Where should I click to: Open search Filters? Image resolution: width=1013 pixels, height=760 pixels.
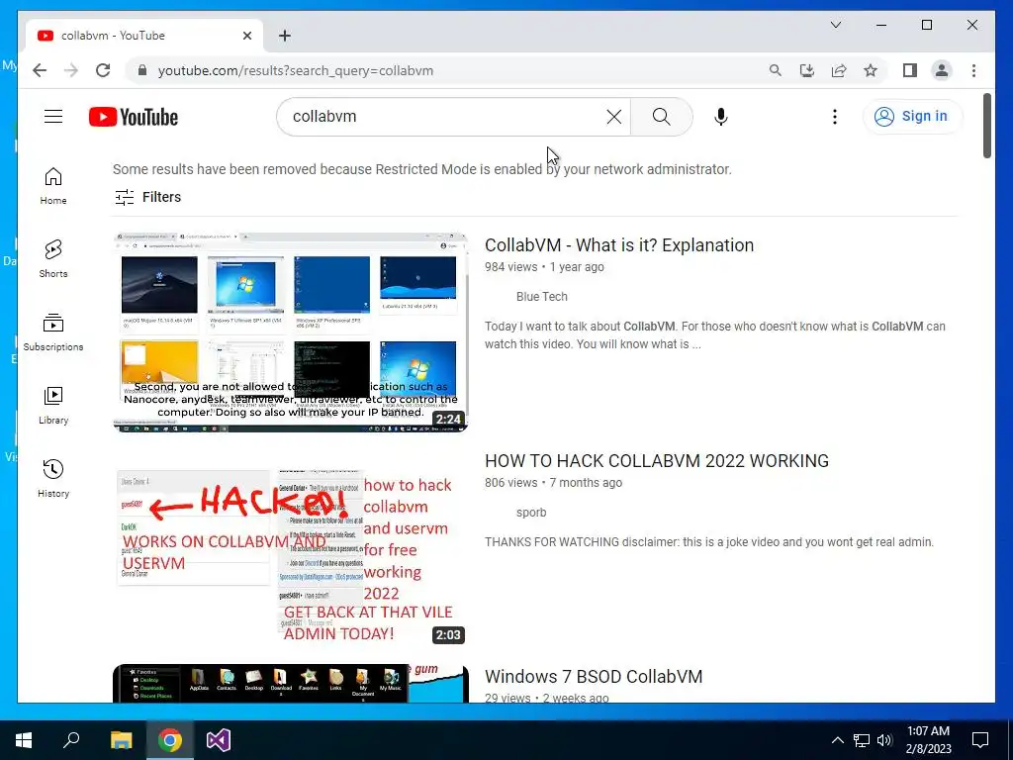148,197
